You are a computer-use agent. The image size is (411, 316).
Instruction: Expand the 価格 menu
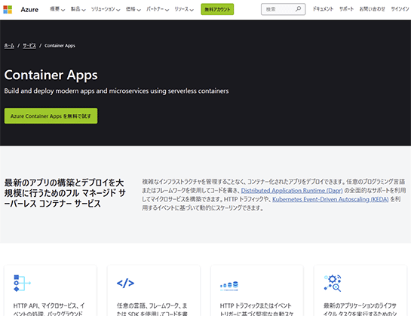133,10
